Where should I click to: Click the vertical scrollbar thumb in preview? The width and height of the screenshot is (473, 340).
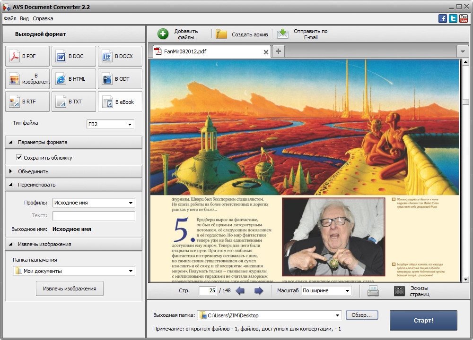click(465, 102)
